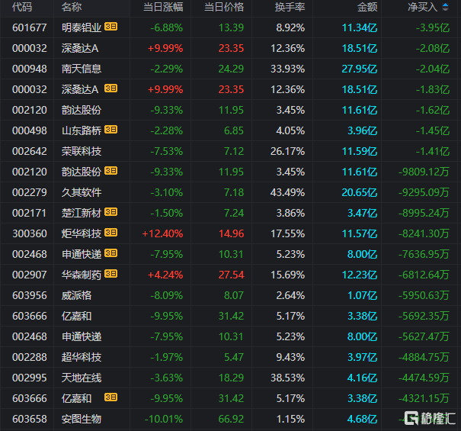Open stock code 002288
This screenshot has height=431, width=461.
point(30,358)
